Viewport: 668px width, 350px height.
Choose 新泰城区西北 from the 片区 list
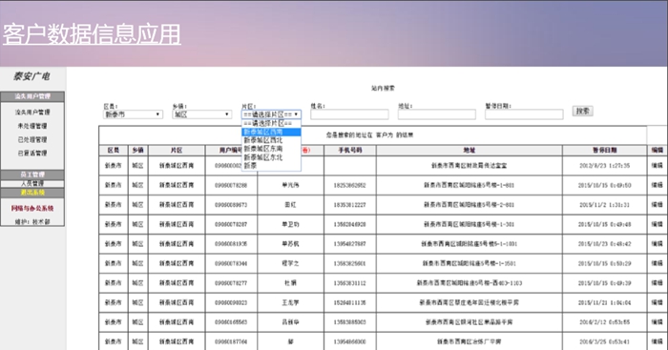click(271, 140)
